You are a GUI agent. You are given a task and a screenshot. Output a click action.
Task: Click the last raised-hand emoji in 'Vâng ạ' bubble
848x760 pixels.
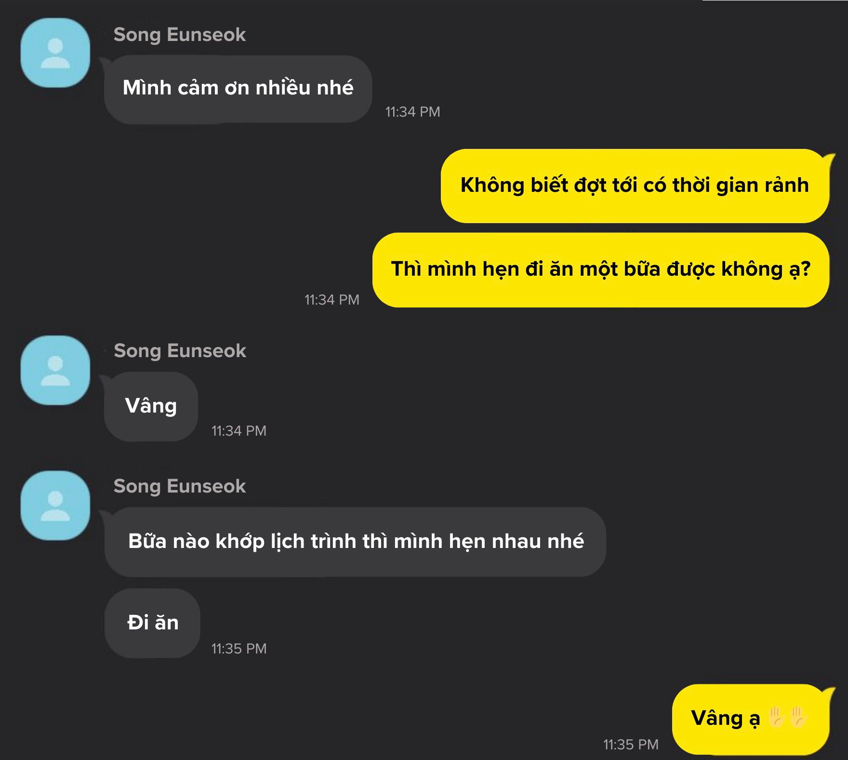(798, 717)
